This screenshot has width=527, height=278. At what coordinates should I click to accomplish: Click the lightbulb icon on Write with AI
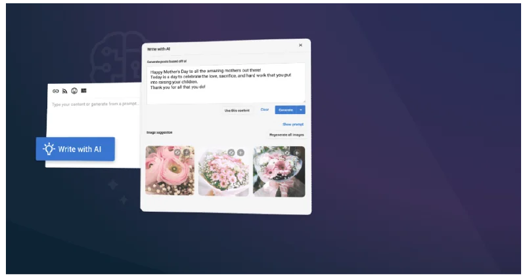(49, 149)
